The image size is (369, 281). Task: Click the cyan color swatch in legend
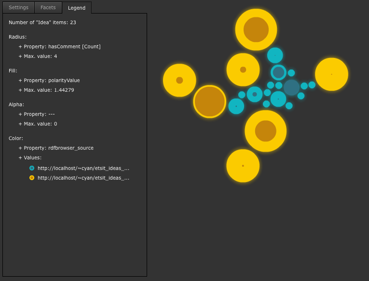click(32, 168)
